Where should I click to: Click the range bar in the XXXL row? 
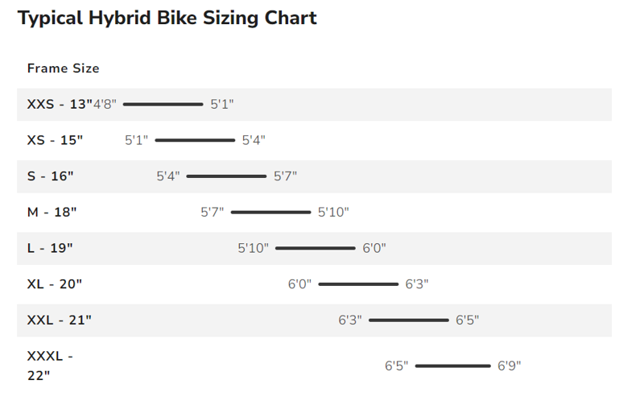tap(453, 366)
